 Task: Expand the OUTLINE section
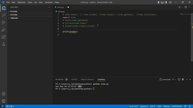(30, 15)
